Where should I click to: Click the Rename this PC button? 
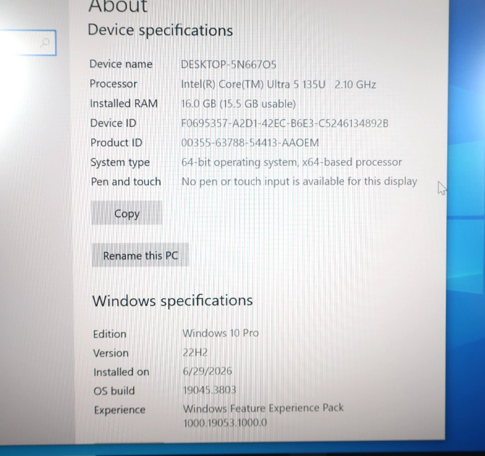tap(140, 255)
